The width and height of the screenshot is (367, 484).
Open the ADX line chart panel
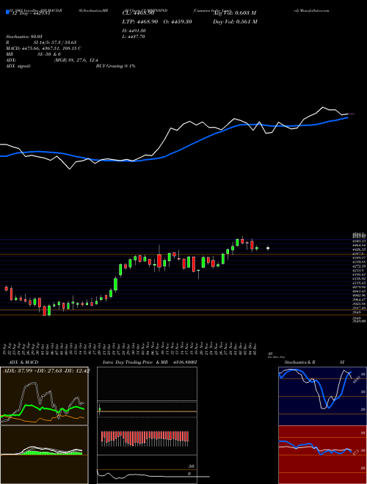pyautogui.click(x=44, y=396)
